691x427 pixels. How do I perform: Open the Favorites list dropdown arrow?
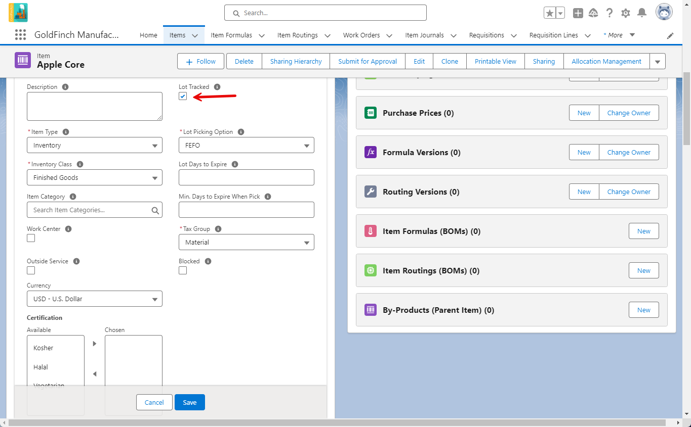(x=560, y=13)
